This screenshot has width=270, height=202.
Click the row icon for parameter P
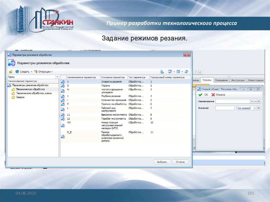pyautogui.click(x=63, y=104)
